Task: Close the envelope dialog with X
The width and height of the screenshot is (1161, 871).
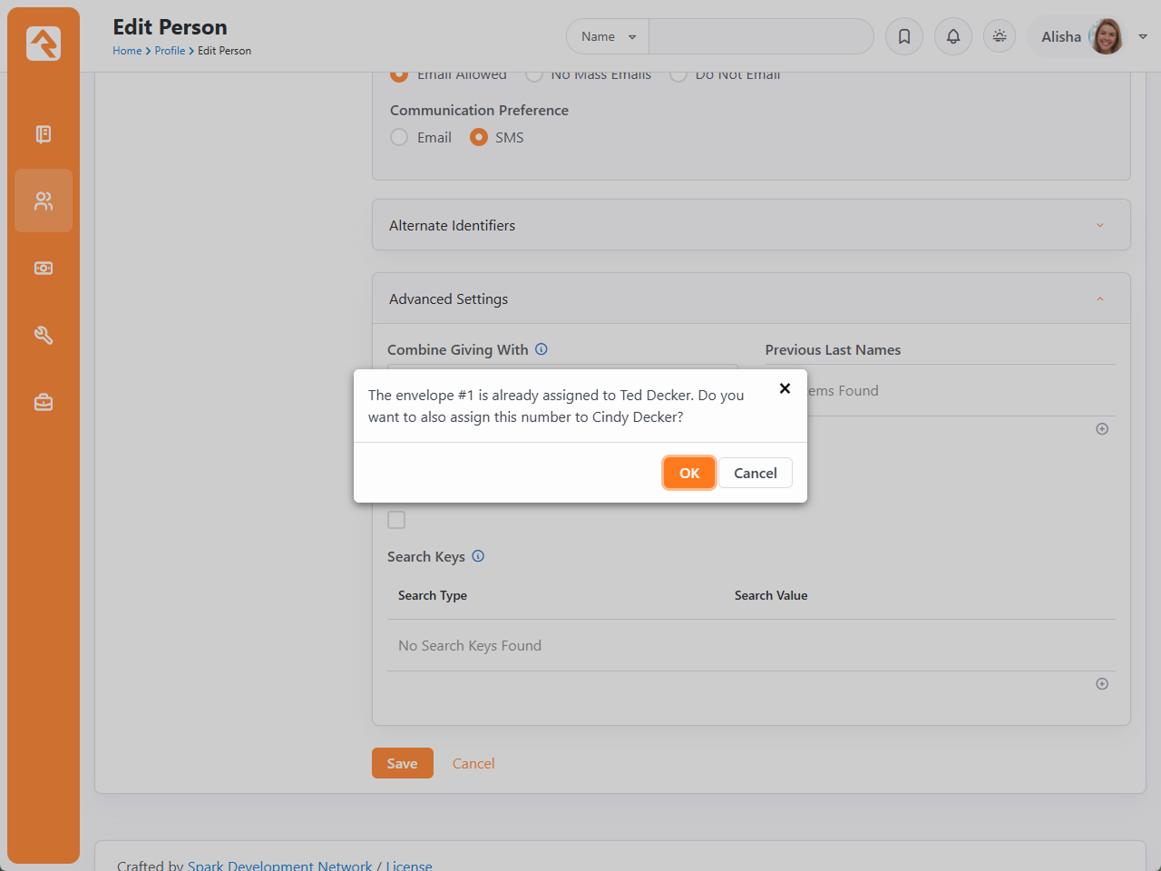Action: (785, 388)
